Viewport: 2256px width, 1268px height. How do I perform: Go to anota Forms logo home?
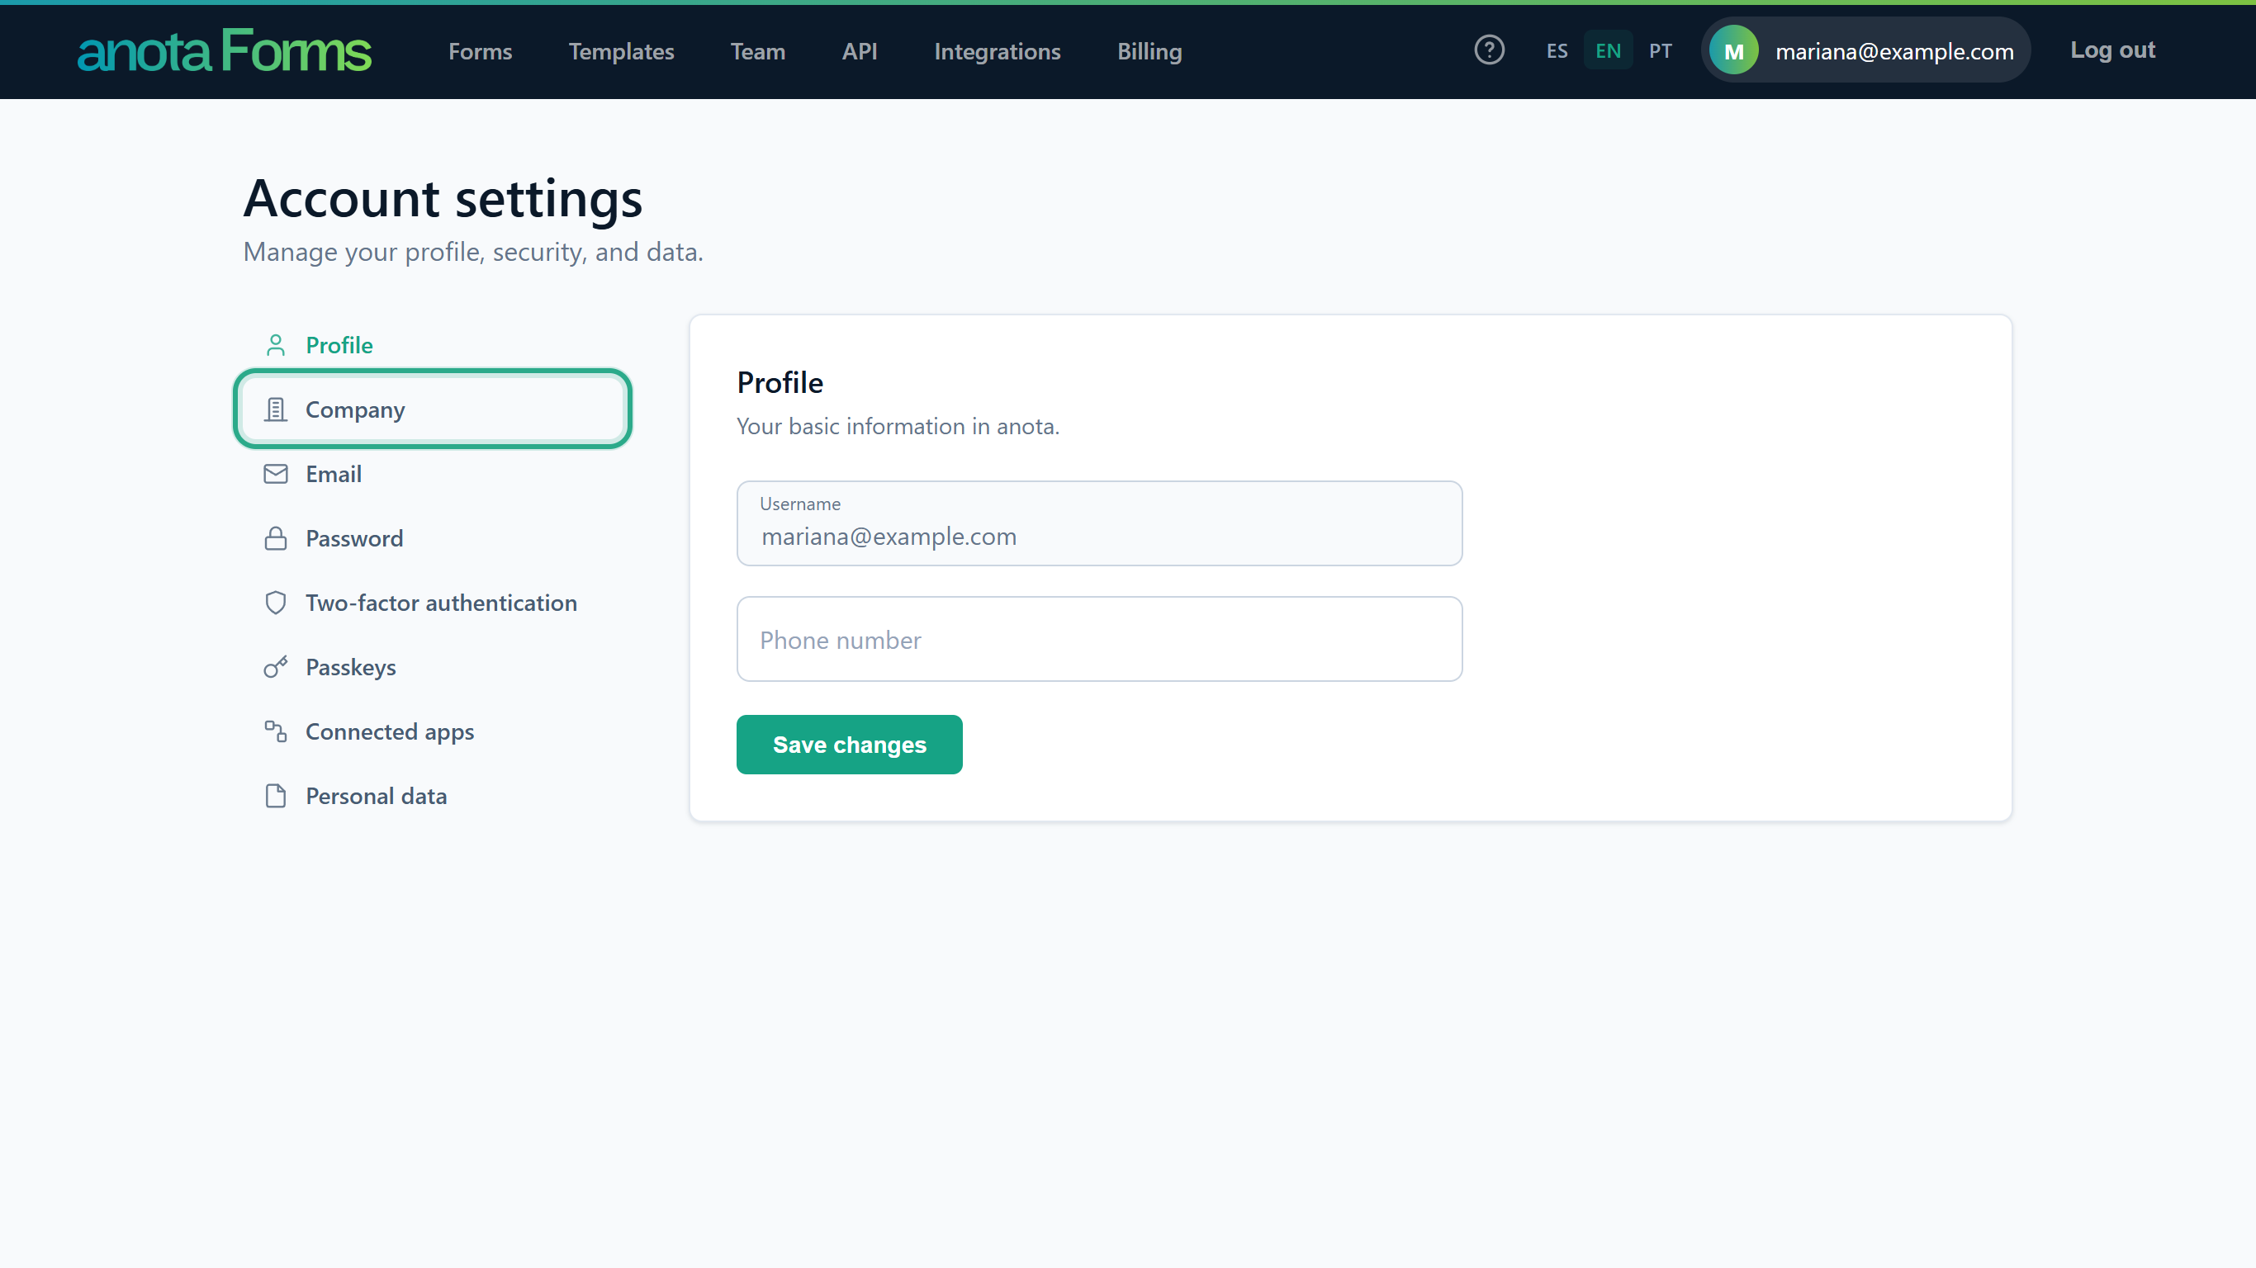pyautogui.click(x=225, y=51)
